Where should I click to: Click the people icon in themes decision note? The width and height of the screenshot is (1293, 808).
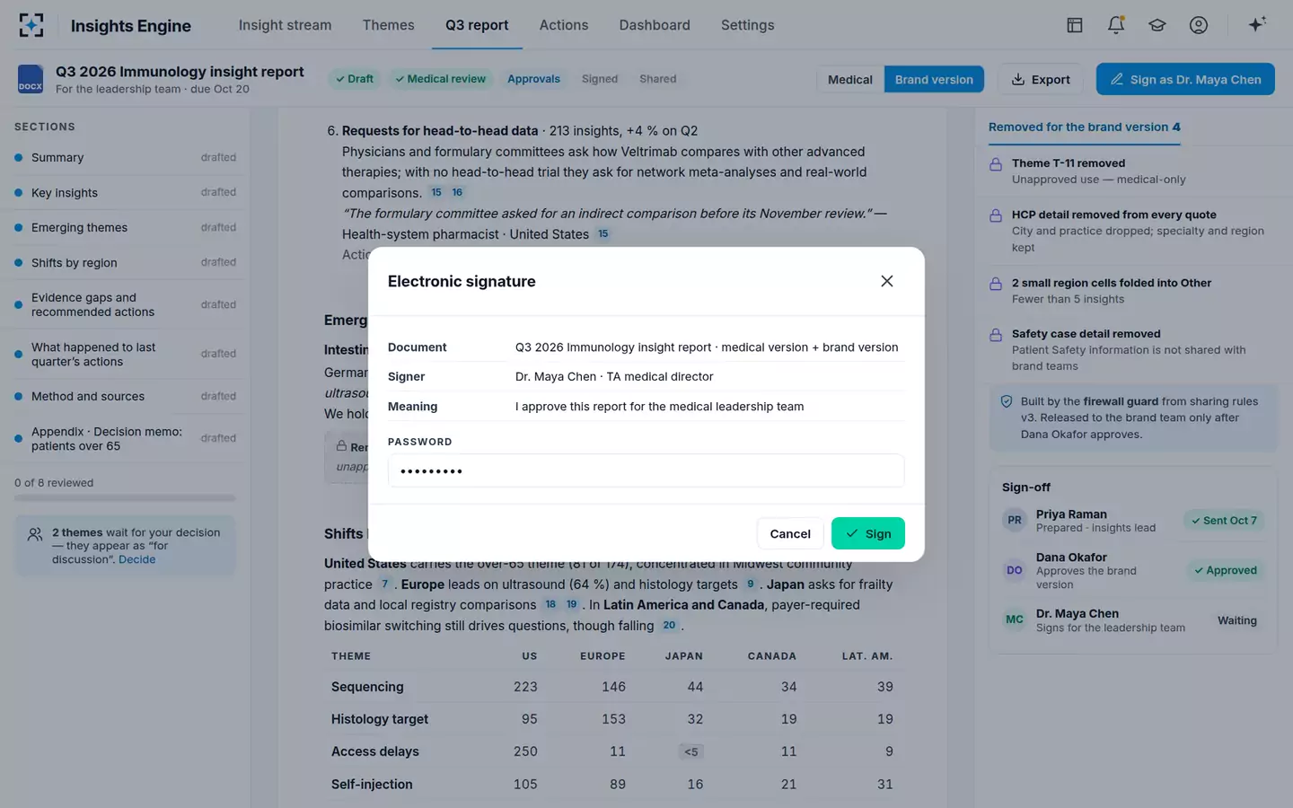point(35,534)
